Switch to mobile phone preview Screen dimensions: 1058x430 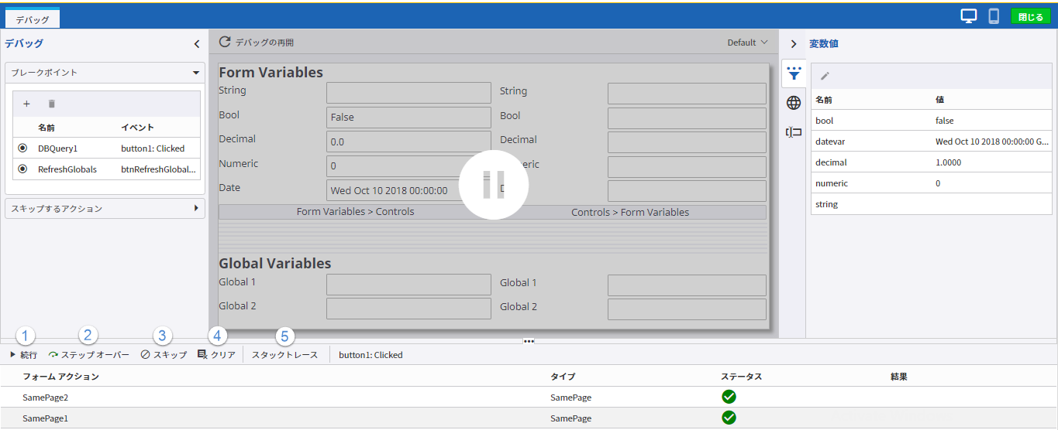pyautogui.click(x=994, y=16)
